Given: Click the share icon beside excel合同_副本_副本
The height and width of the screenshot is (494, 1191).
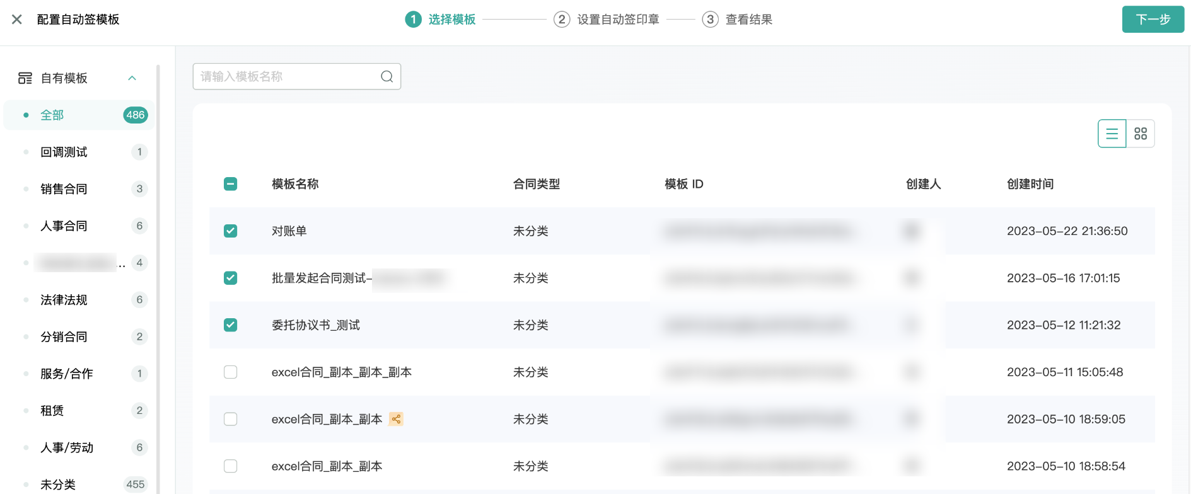Looking at the screenshot, I should pos(396,419).
